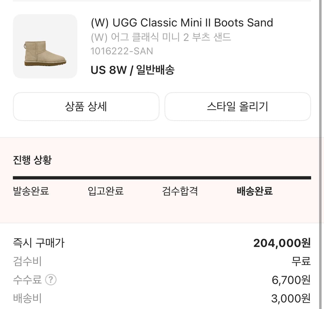
Task: Click the progress bar above the status steps
Action: click(162, 177)
